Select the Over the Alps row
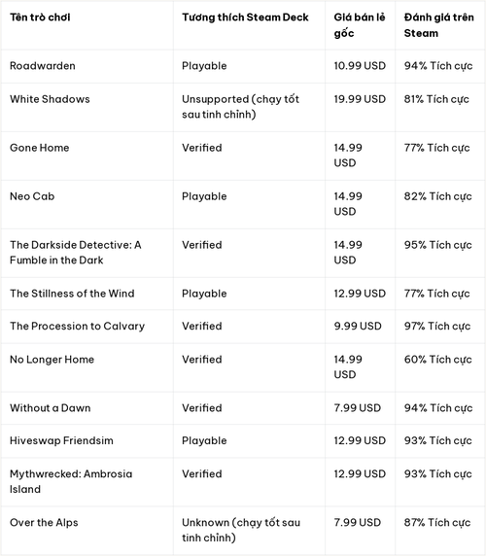Image resolution: width=486 pixels, height=556 pixels. coord(243,530)
